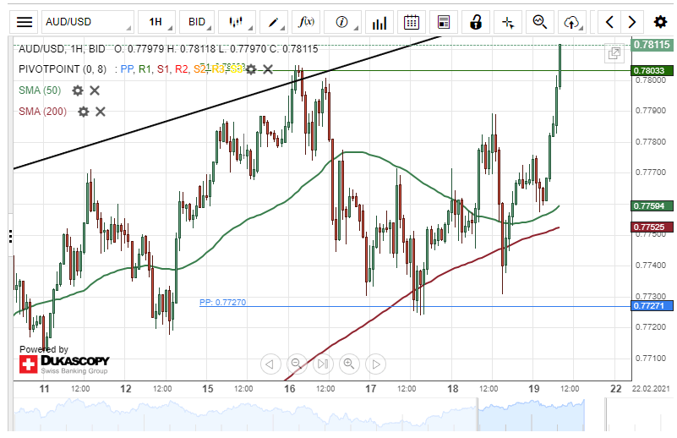Change the 1H timeframe selector
The image size is (677, 438).
click(156, 22)
